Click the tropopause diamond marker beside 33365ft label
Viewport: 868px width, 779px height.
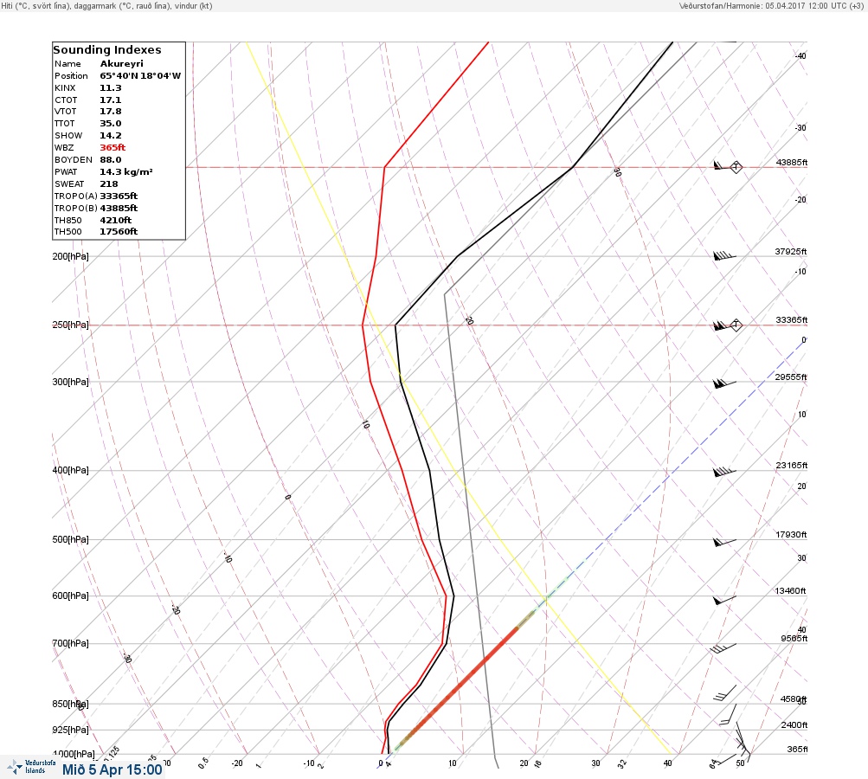click(x=736, y=325)
